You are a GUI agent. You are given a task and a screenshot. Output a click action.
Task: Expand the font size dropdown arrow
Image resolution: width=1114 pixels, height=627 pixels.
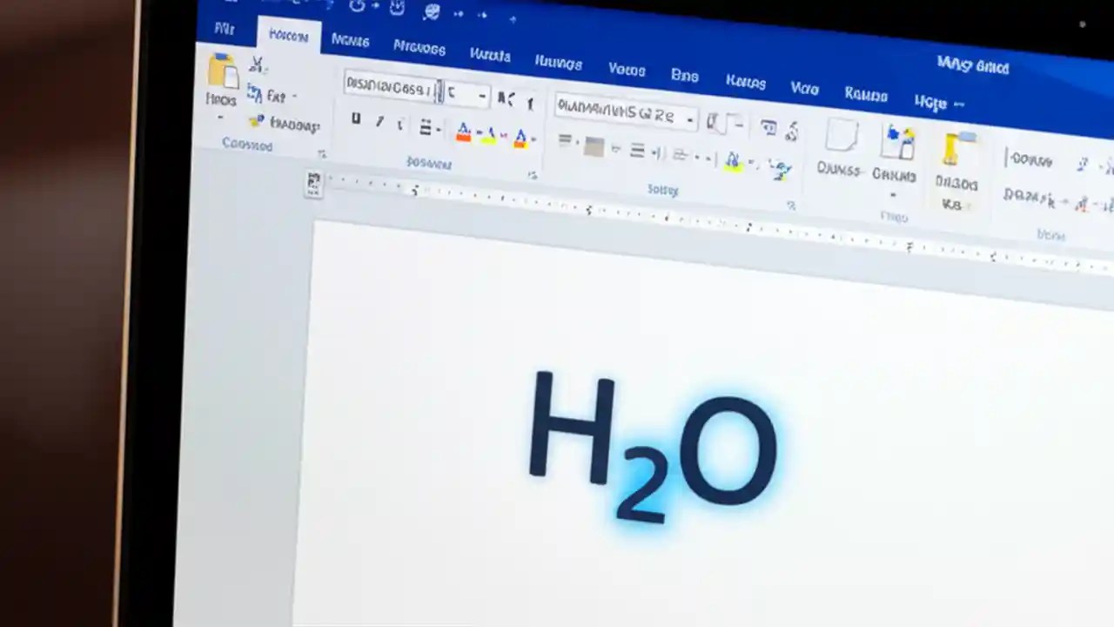click(482, 96)
